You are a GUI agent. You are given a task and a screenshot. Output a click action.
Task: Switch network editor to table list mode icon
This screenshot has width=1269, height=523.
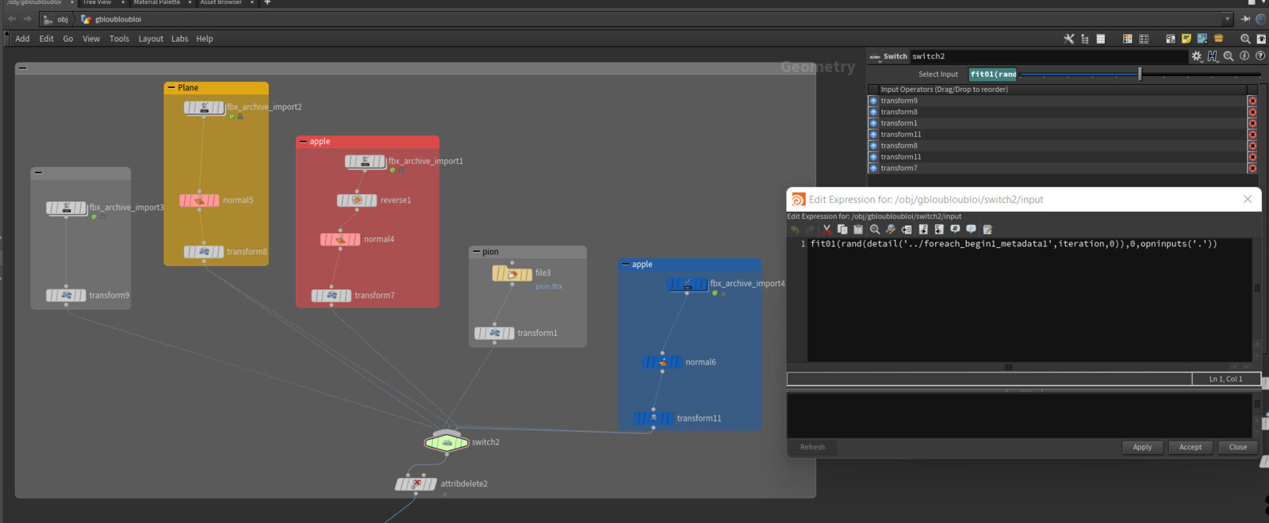point(1101,39)
